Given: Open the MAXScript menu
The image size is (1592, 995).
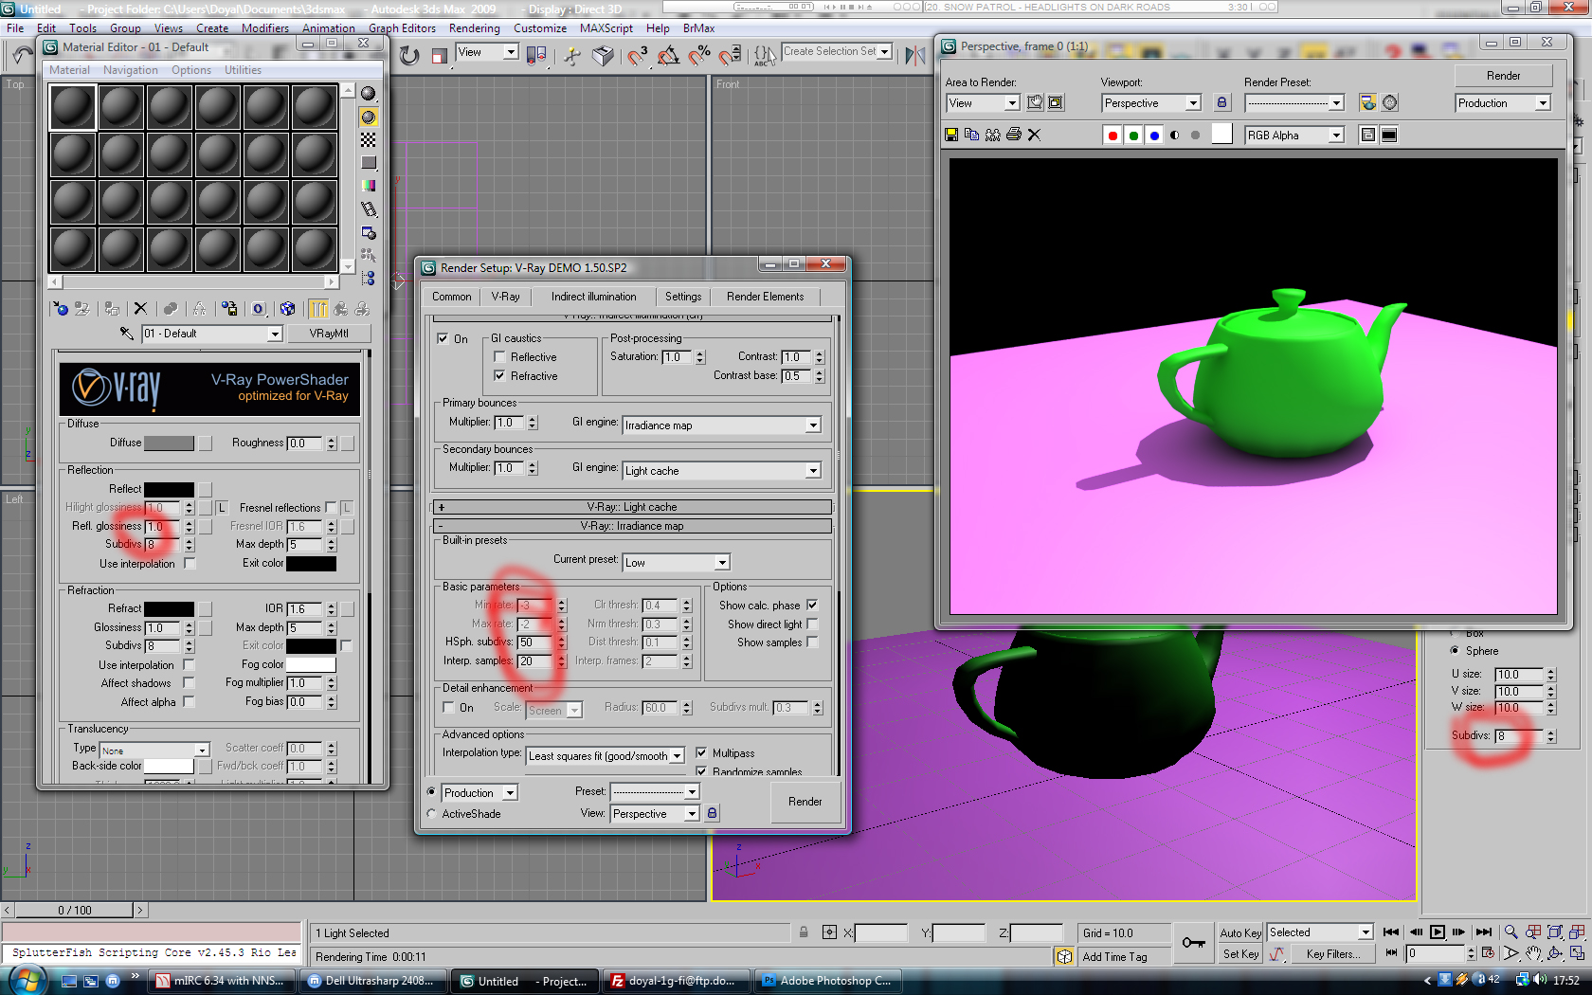Looking at the screenshot, I should click(606, 28).
